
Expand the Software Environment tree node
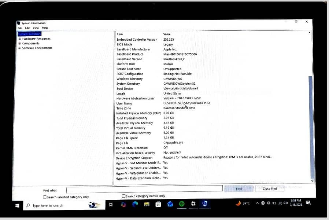(19, 48)
